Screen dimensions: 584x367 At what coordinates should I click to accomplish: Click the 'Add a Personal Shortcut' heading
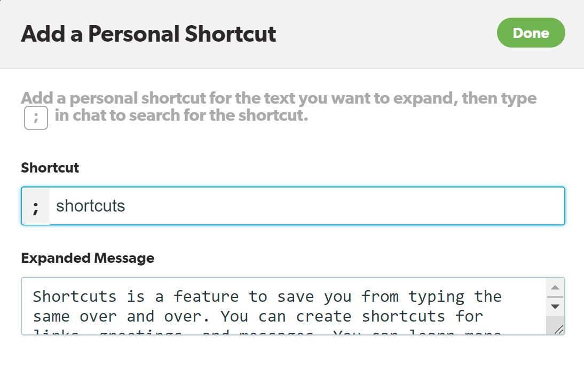coord(148,34)
